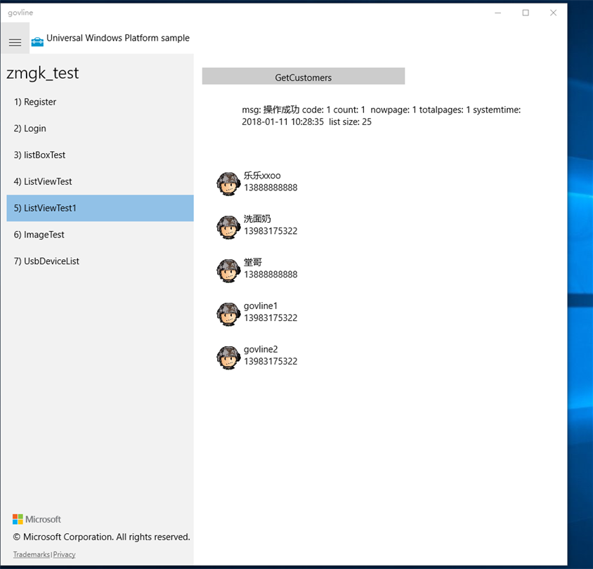Click phone number under govline2
Screen dimensions: 593x569
click(x=271, y=362)
